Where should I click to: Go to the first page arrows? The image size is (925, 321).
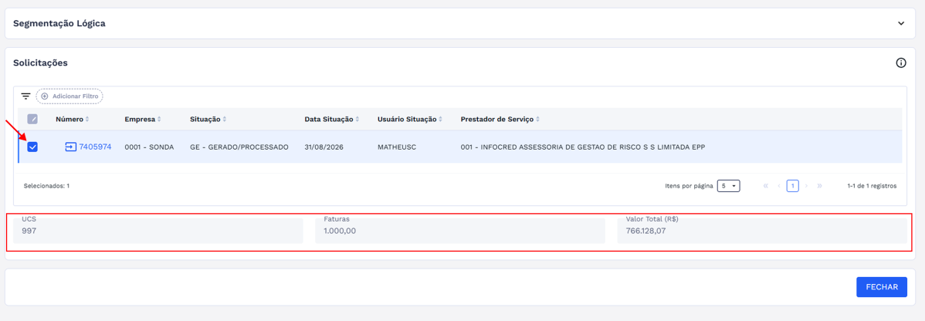click(766, 186)
